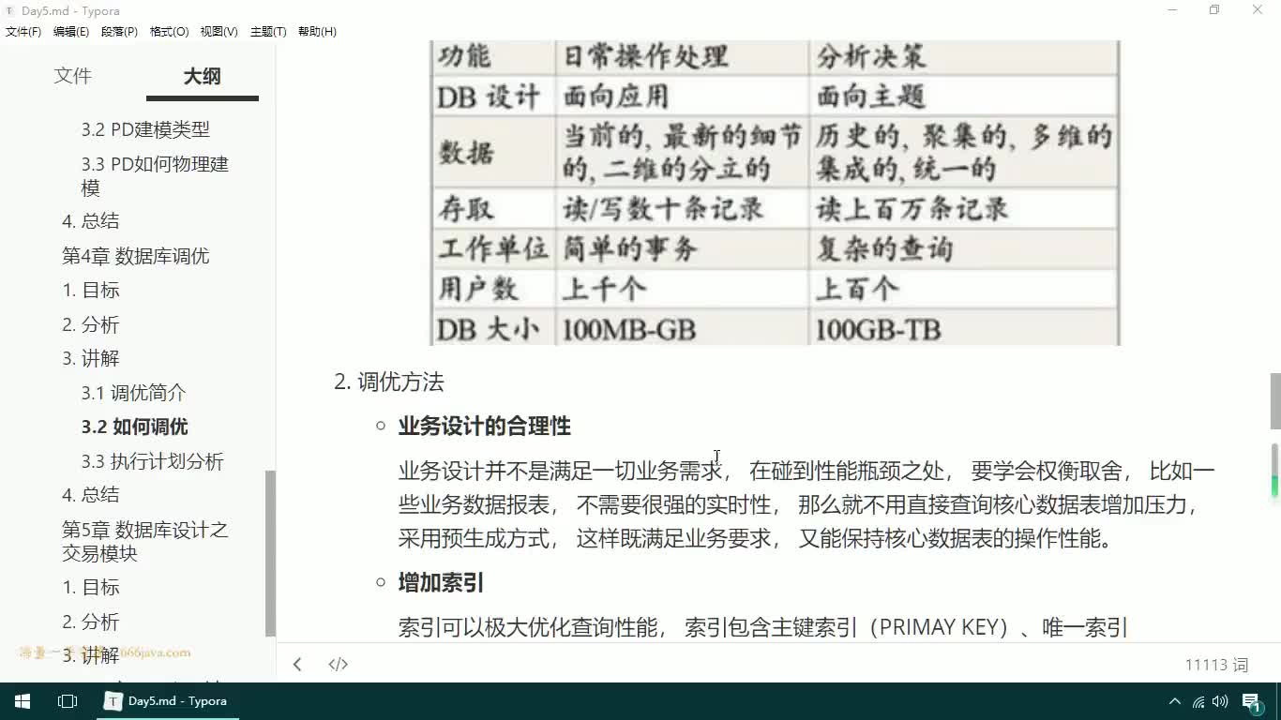The image size is (1281, 720).
Task: Go to 第5章 数据库设计之交易模块 heading
Action: 145,541
